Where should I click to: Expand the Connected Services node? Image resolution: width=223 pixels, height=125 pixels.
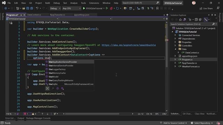pyautogui.click(x=175, y=35)
